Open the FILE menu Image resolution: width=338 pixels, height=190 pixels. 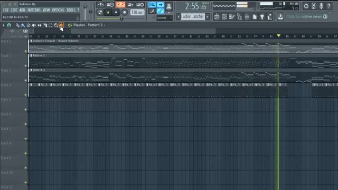click(x=6, y=10)
